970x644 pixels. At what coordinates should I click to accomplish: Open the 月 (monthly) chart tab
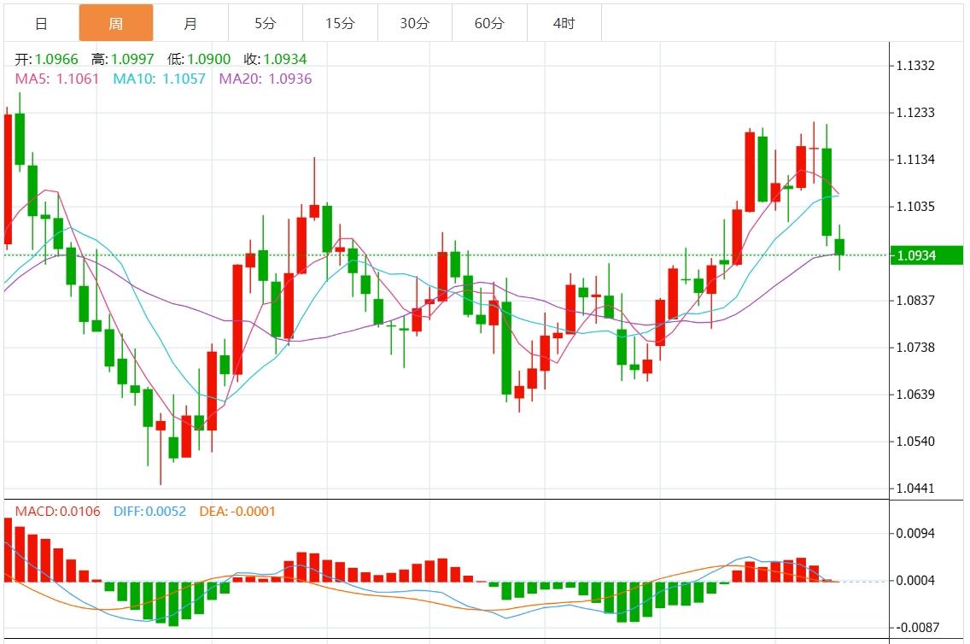[190, 23]
